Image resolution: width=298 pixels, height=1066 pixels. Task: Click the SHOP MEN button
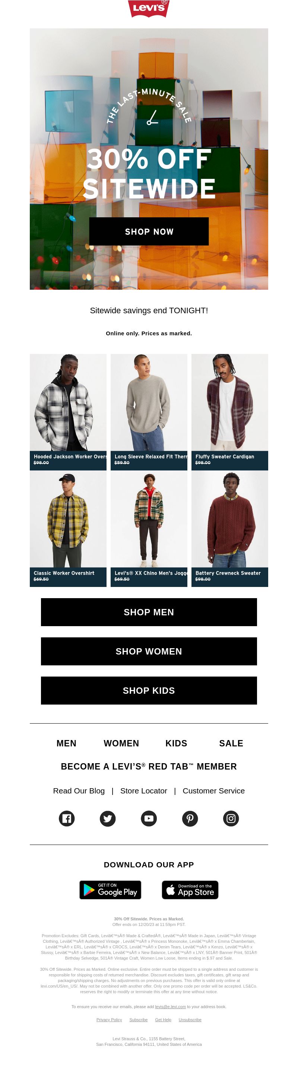tap(149, 612)
